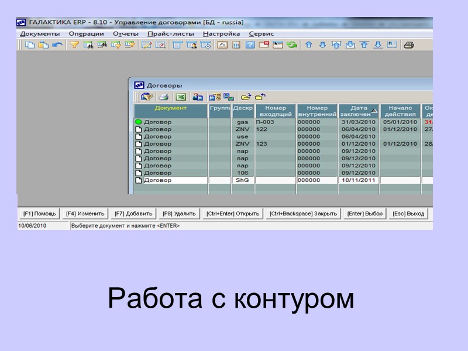Image resolution: width=468 pixels, height=351 pixels.
Task: Click the open folder icon in Договоры toolbar
Action: [x=246, y=97]
